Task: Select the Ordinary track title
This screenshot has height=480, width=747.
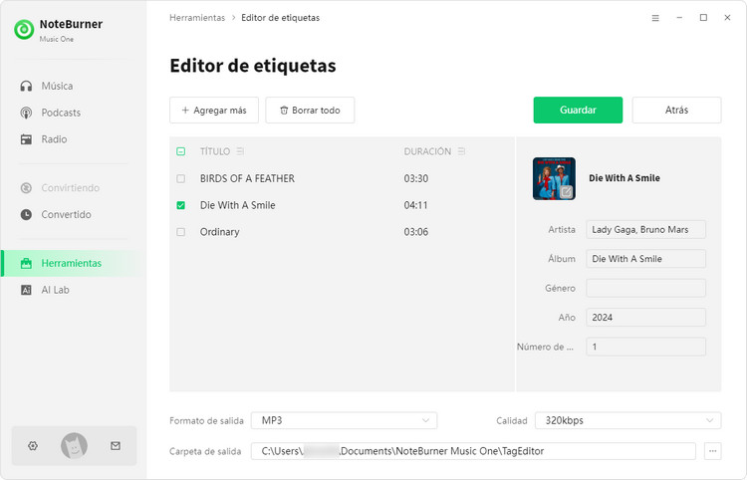Action: point(220,232)
